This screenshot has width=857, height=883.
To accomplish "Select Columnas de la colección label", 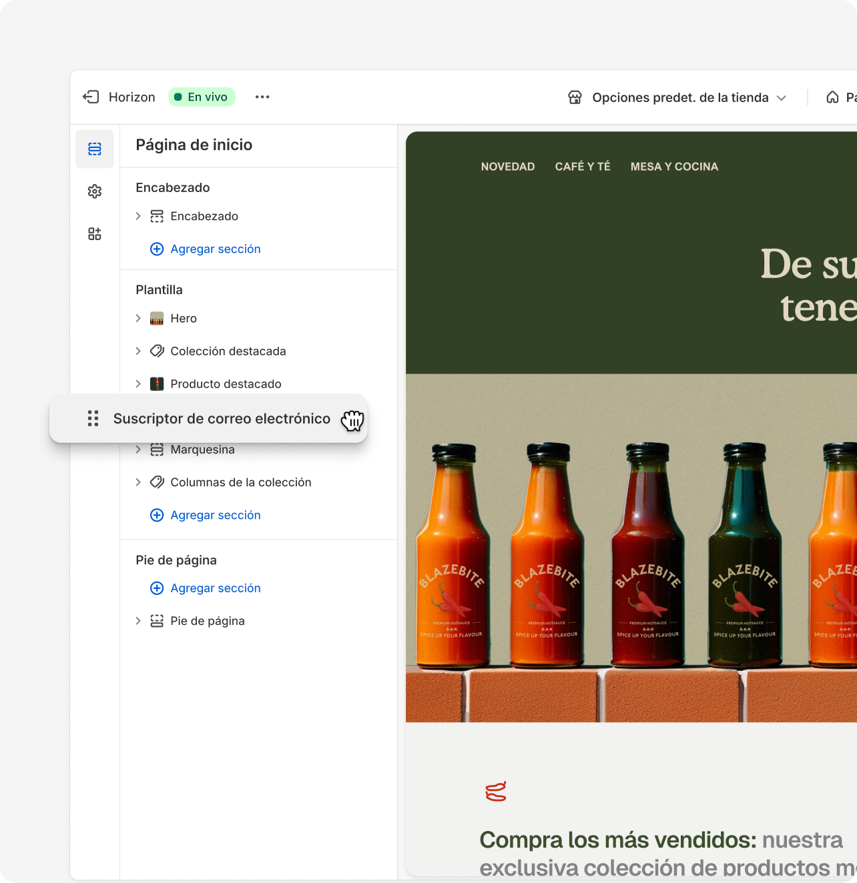I will [x=241, y=482].
